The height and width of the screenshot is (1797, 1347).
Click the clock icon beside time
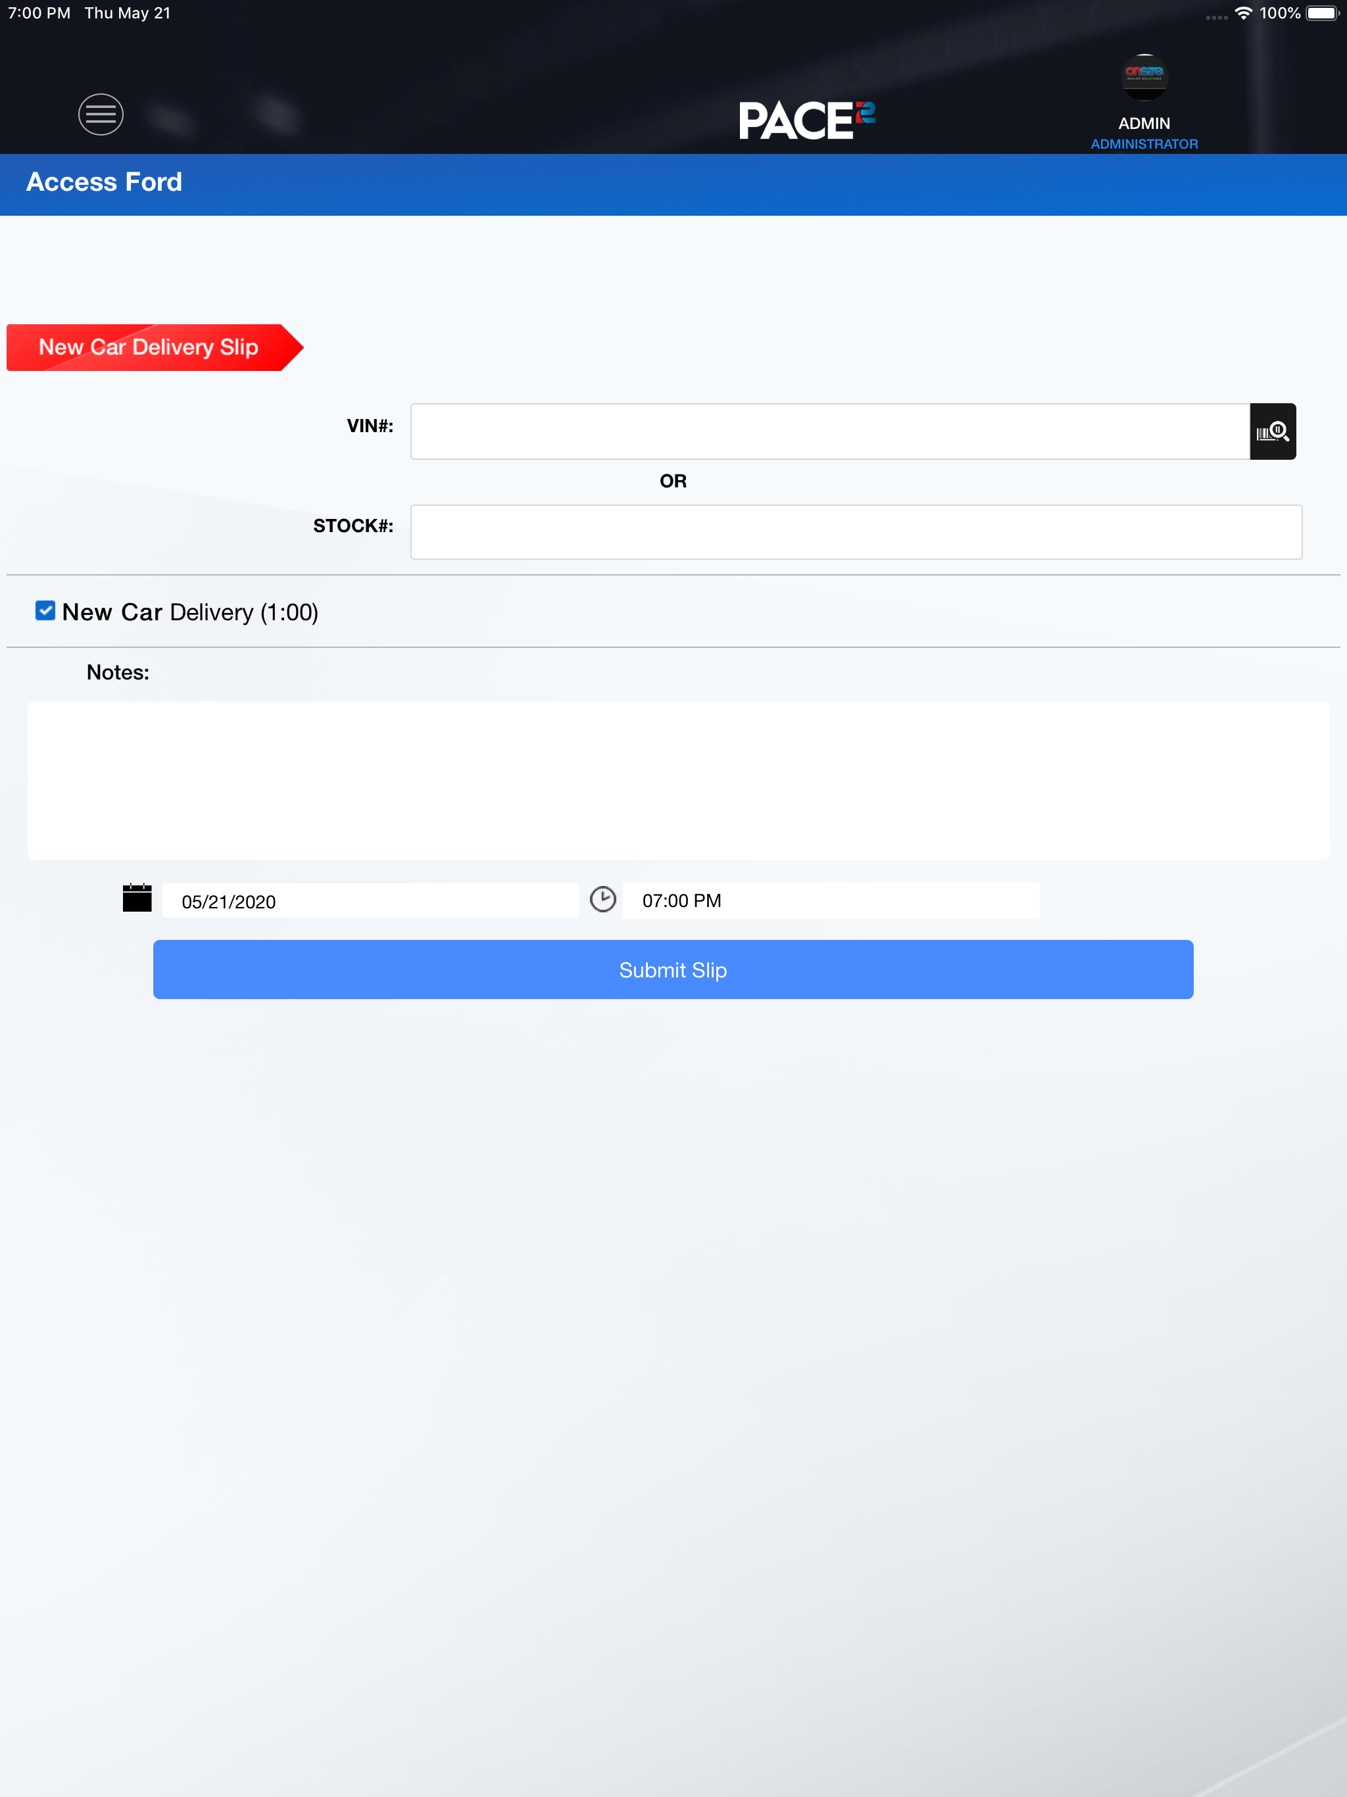[x=603, y=899]
